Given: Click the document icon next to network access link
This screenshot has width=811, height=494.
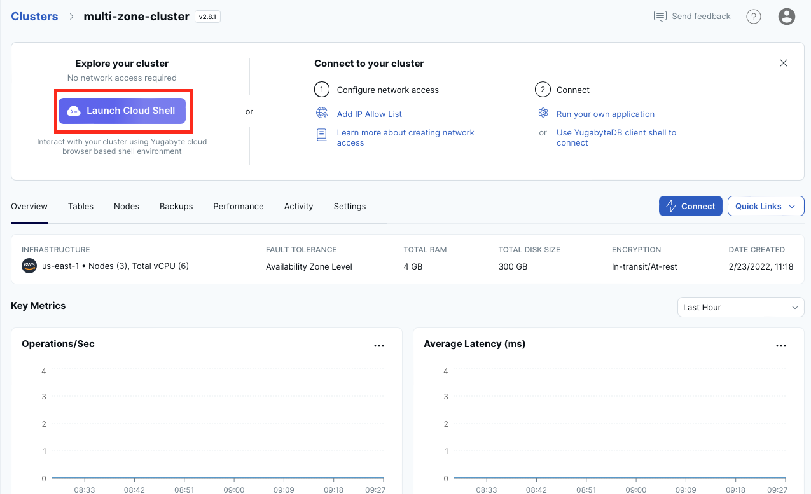Looking at the screenshot, I should 321,134.
